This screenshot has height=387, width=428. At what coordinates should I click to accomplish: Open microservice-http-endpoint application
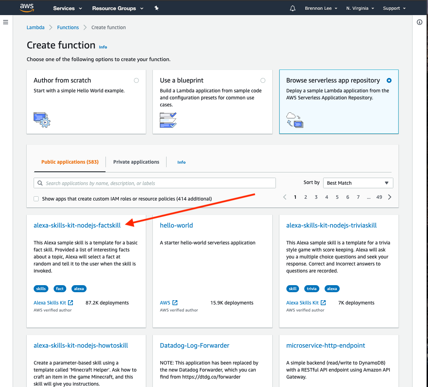click(x=326, y=346)
